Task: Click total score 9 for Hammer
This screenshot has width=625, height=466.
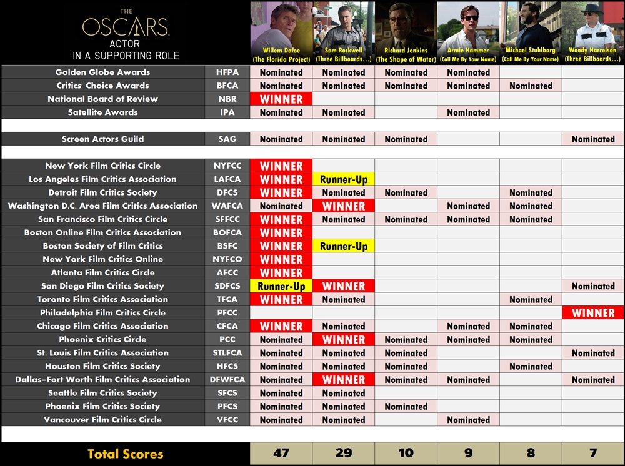Action: [x=468, y=454]
